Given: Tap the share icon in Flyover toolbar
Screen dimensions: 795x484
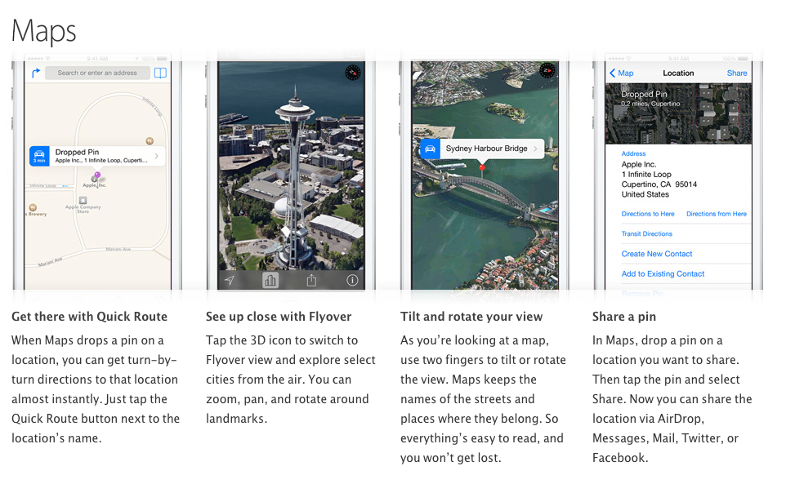Looking at the screenshot, I should (311, 280).
